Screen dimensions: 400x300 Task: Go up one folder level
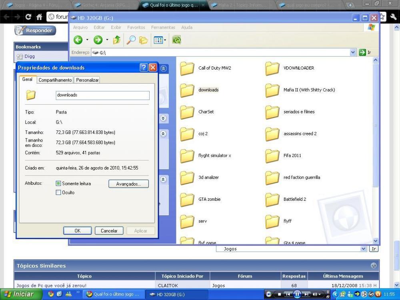tap(117, 40)
